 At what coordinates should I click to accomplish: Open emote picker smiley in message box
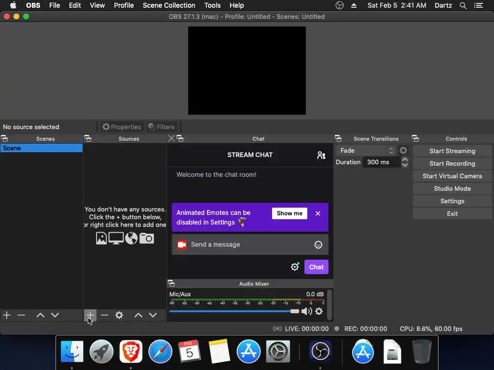click(x=318, y=244)
